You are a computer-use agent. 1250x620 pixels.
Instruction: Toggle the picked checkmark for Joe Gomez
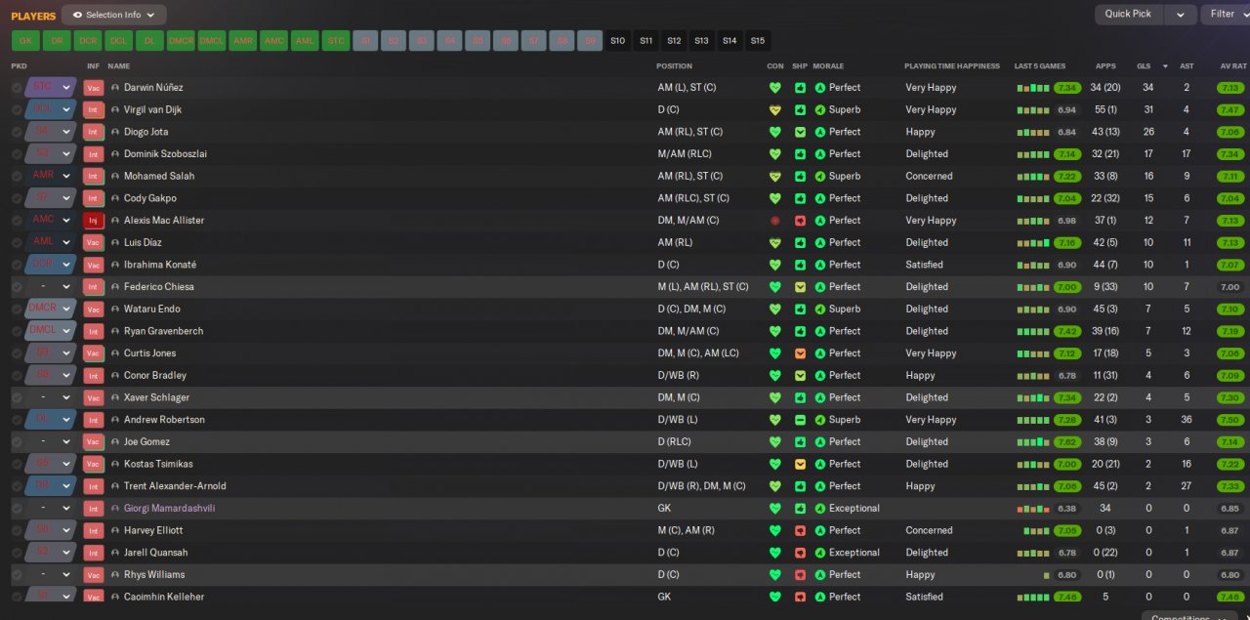pyautogui.click(x=17, y=442)
